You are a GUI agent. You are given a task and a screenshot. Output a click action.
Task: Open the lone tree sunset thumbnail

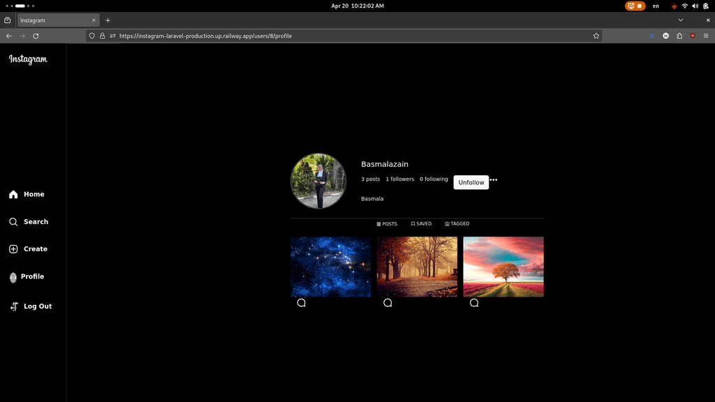click(503, 267)
